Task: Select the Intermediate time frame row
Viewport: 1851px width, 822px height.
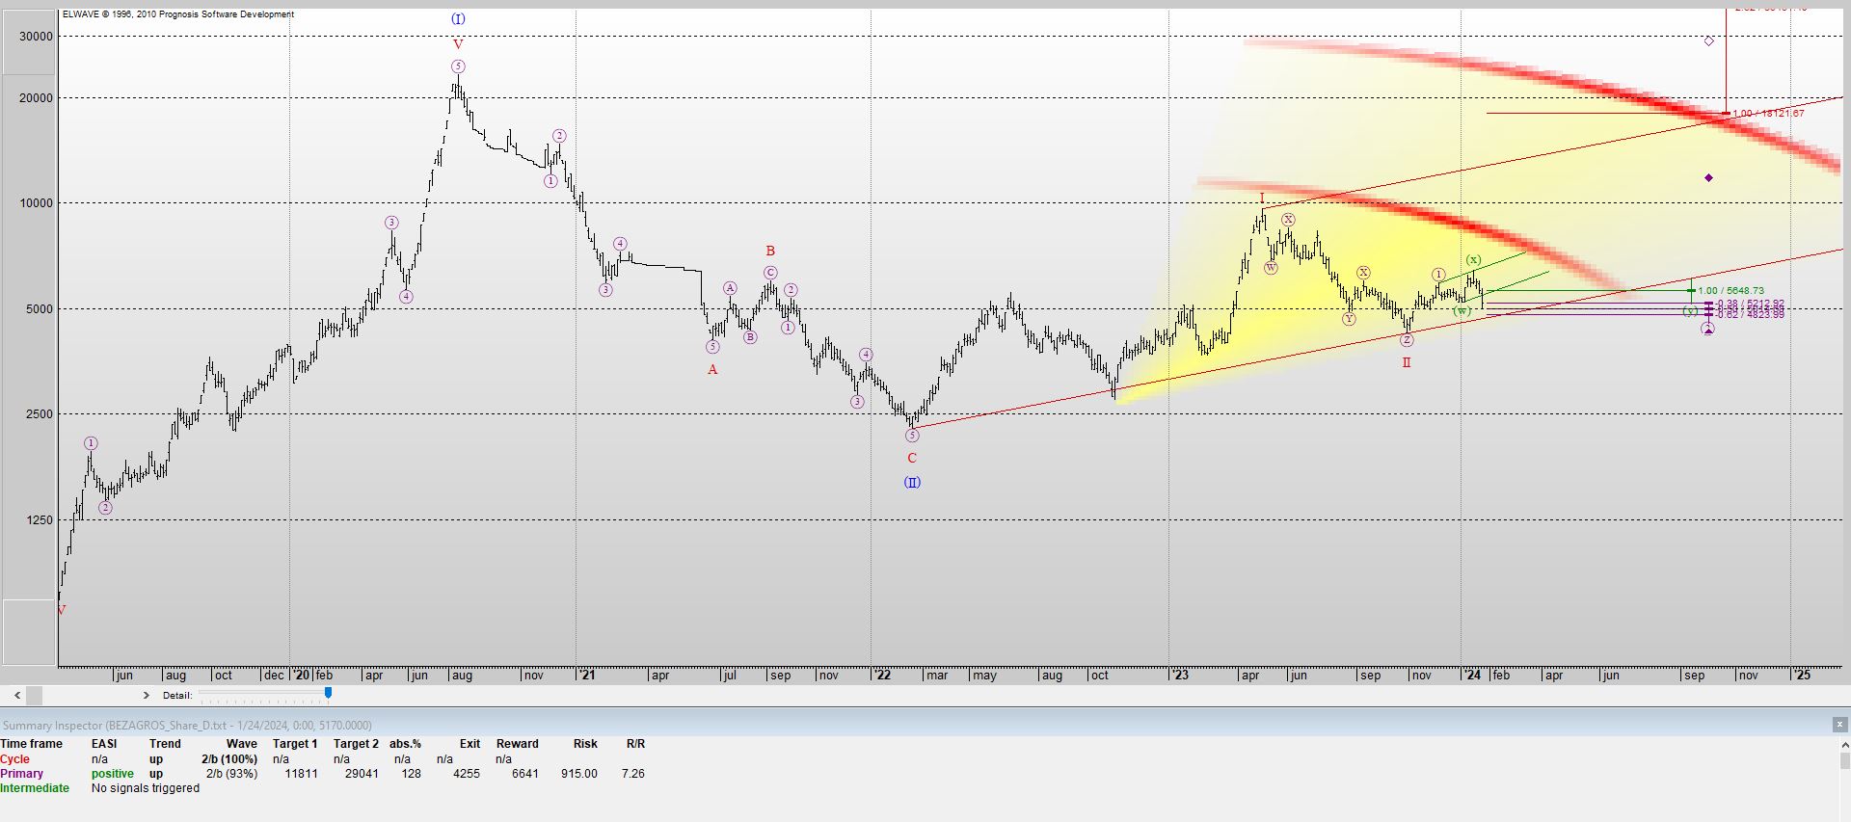Action: coord(323,788)
